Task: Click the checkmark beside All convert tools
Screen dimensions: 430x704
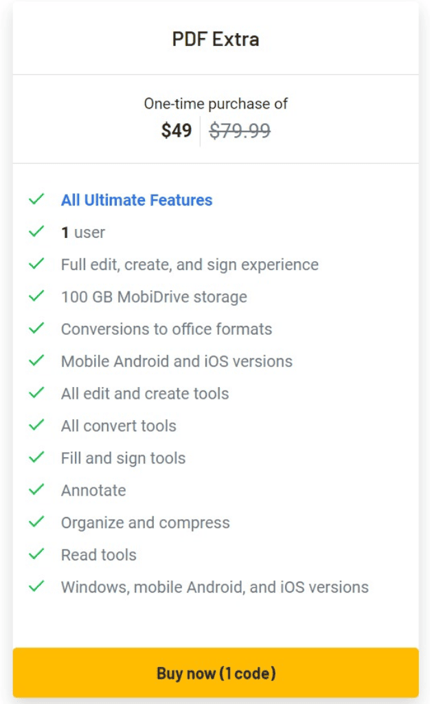Action: tap(36, 426)
